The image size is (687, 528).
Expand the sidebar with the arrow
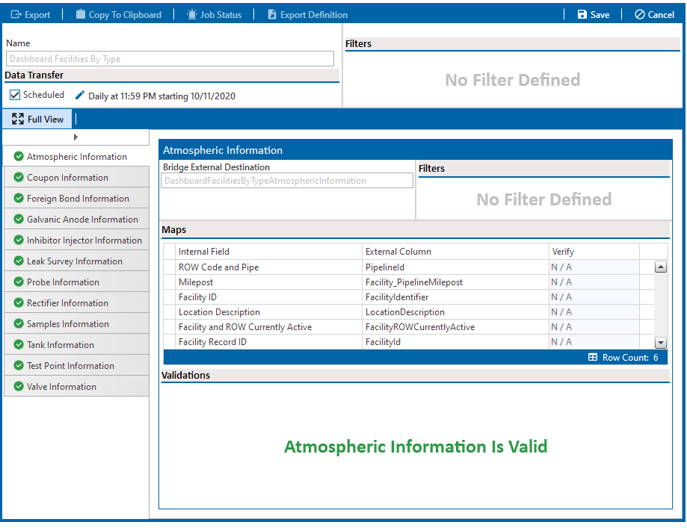76,137
